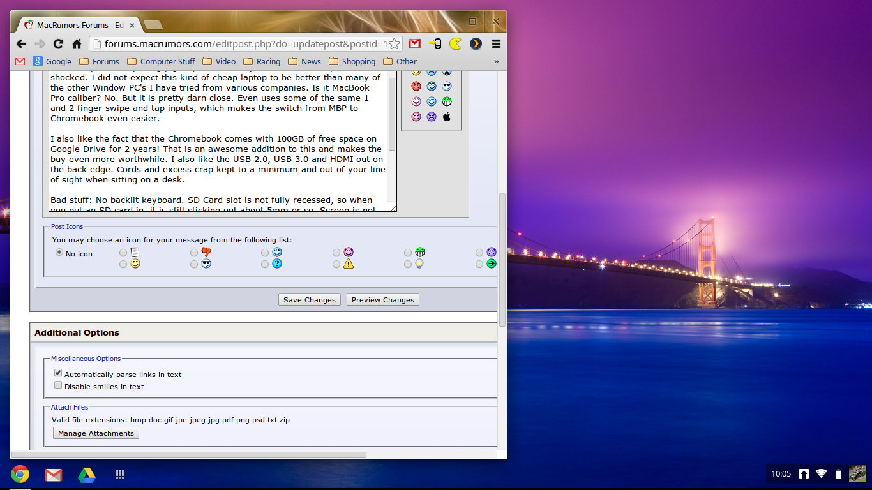This screenshot has width=872, height=490.
Task: Open the Video bookmark folder
Action: click(x=219, y=61)
